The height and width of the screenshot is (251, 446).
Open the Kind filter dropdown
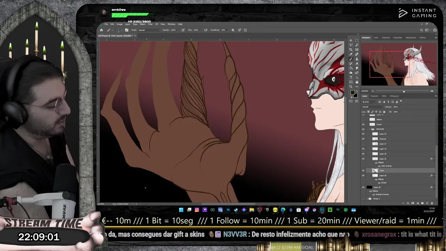[369, 102]
